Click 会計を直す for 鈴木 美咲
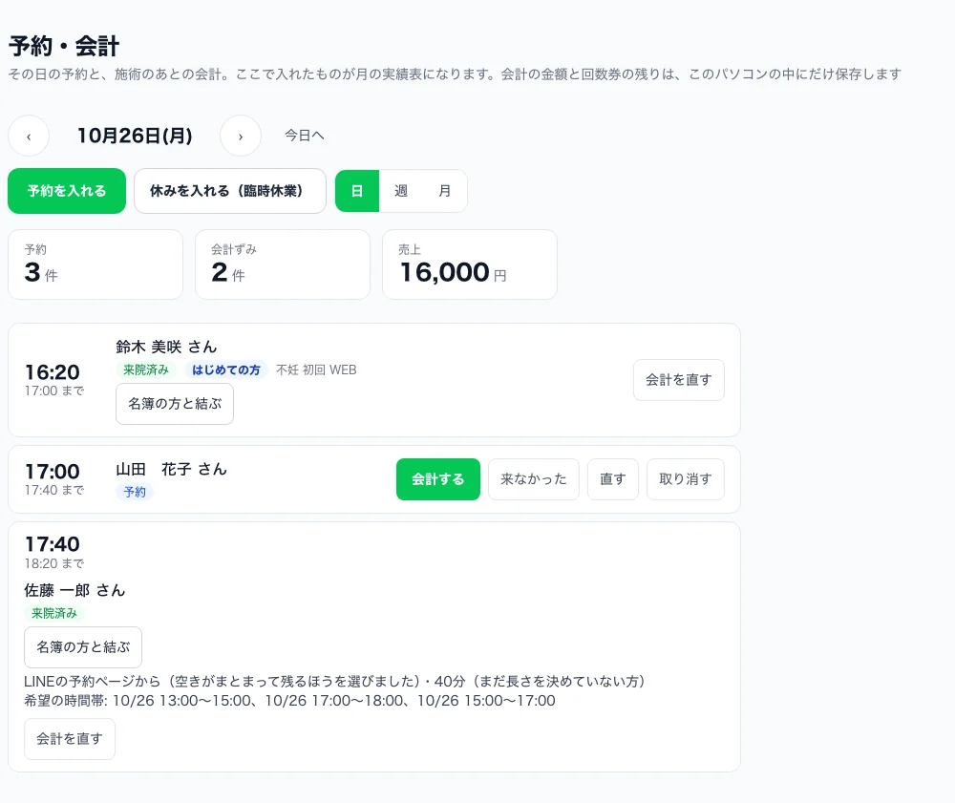The width and height of the screenshot is (955, 803). [x=679, y=380]
